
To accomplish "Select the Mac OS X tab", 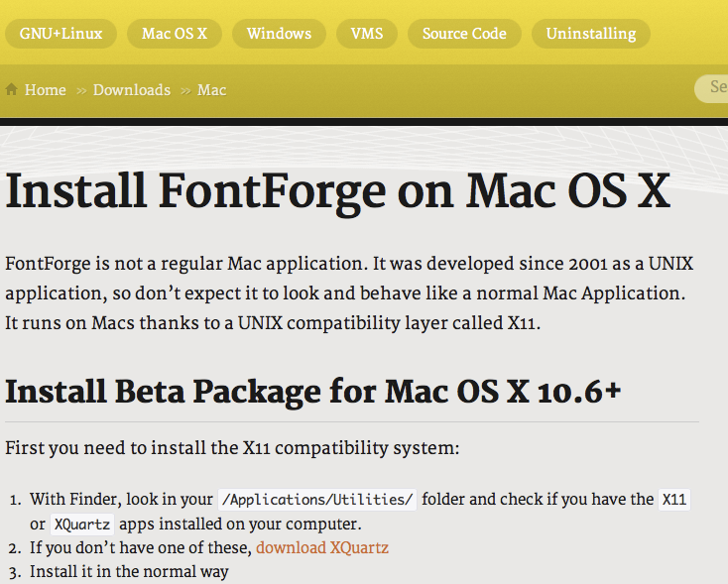I will [x=175, y=34].
